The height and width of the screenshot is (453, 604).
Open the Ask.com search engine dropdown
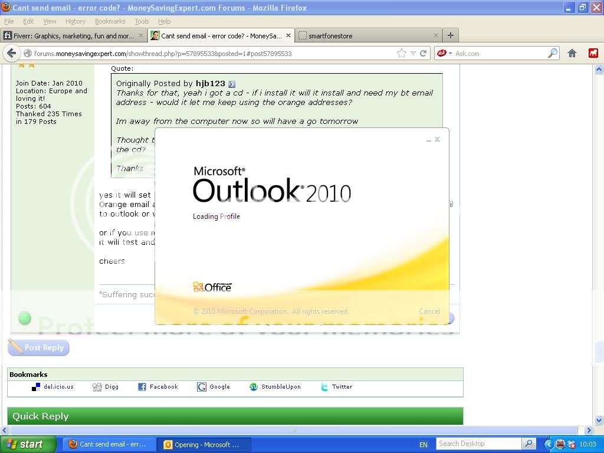point(444,53)
